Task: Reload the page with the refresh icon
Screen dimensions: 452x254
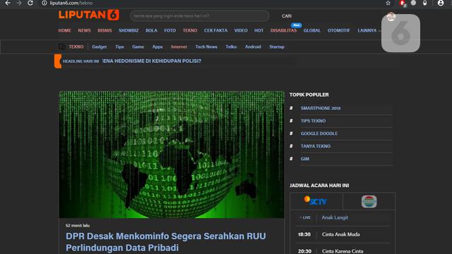Action: pos(30,3)
